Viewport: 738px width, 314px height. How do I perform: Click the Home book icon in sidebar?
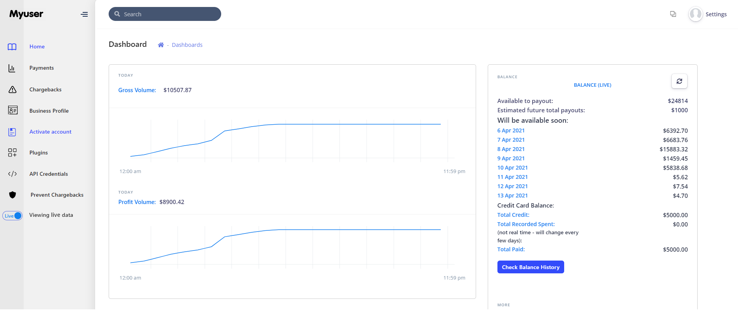click(x=12, y=47)
